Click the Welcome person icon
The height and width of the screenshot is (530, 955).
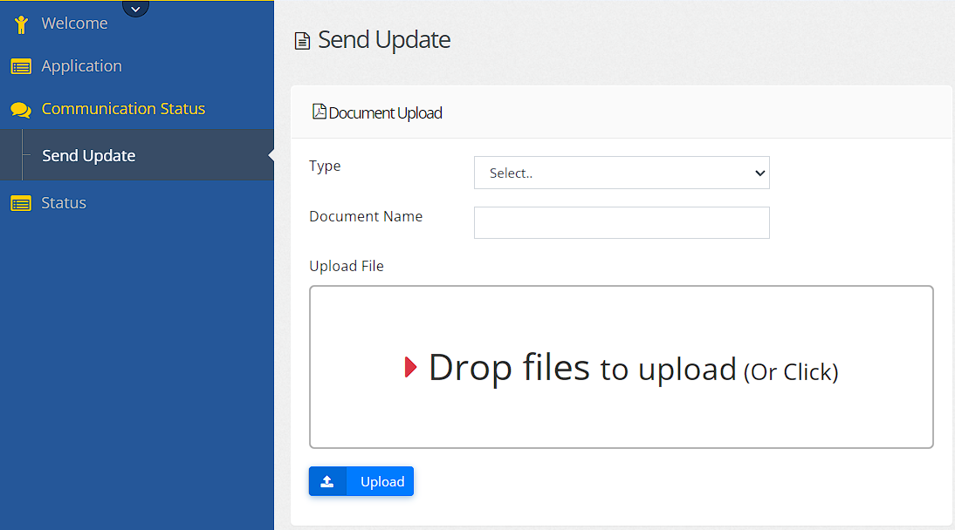coord(21,24)
